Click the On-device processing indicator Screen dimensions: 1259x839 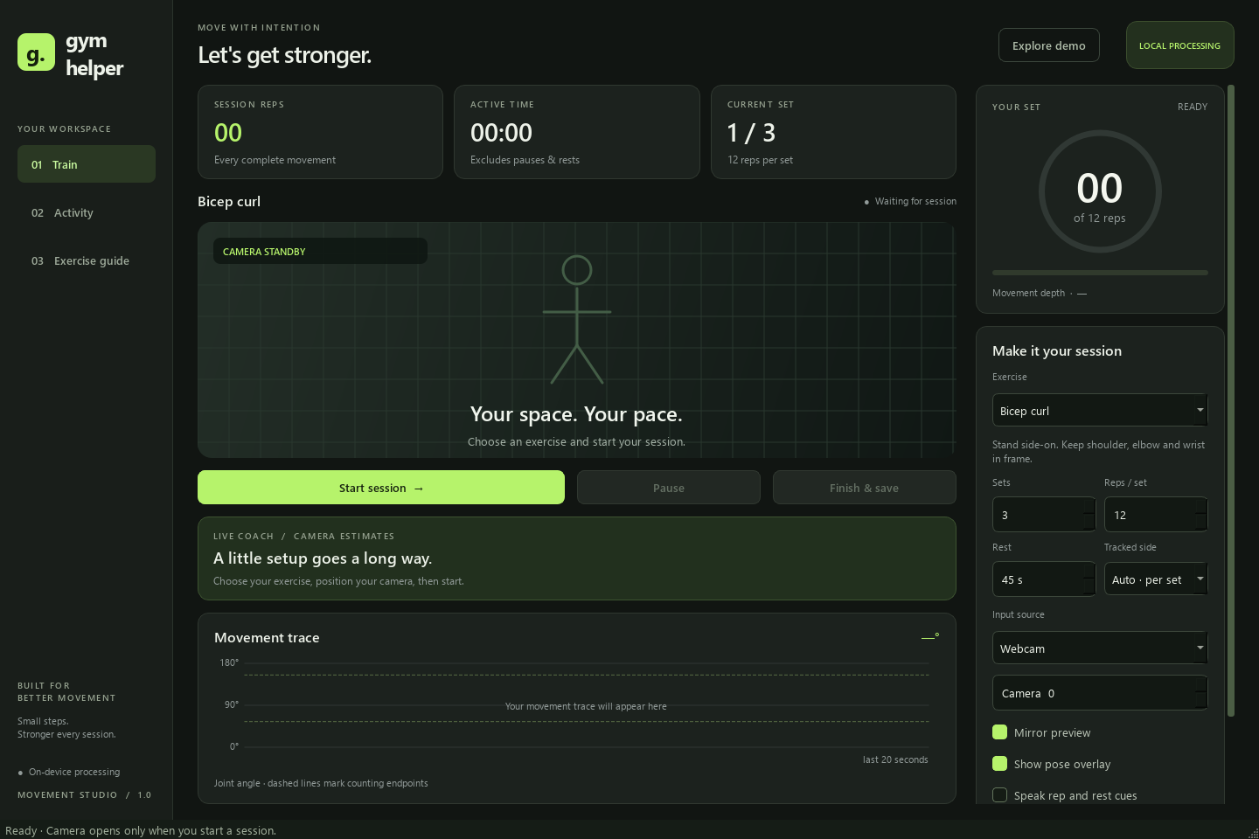69,772
